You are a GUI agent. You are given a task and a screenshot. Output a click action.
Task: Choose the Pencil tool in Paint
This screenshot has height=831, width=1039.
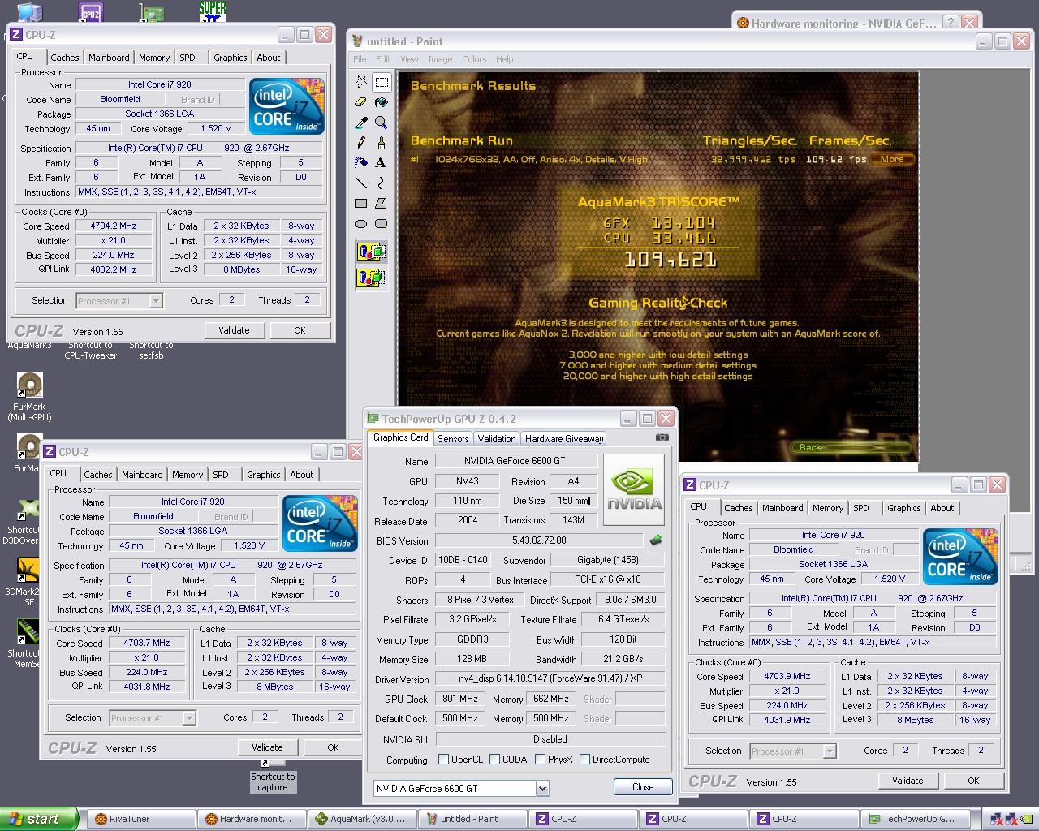[x=361, y=143]
